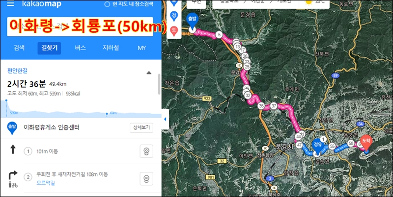Click the walk-bike icon under step 2
This screenshot has width=393, height=197.
(x=13, y=185)
